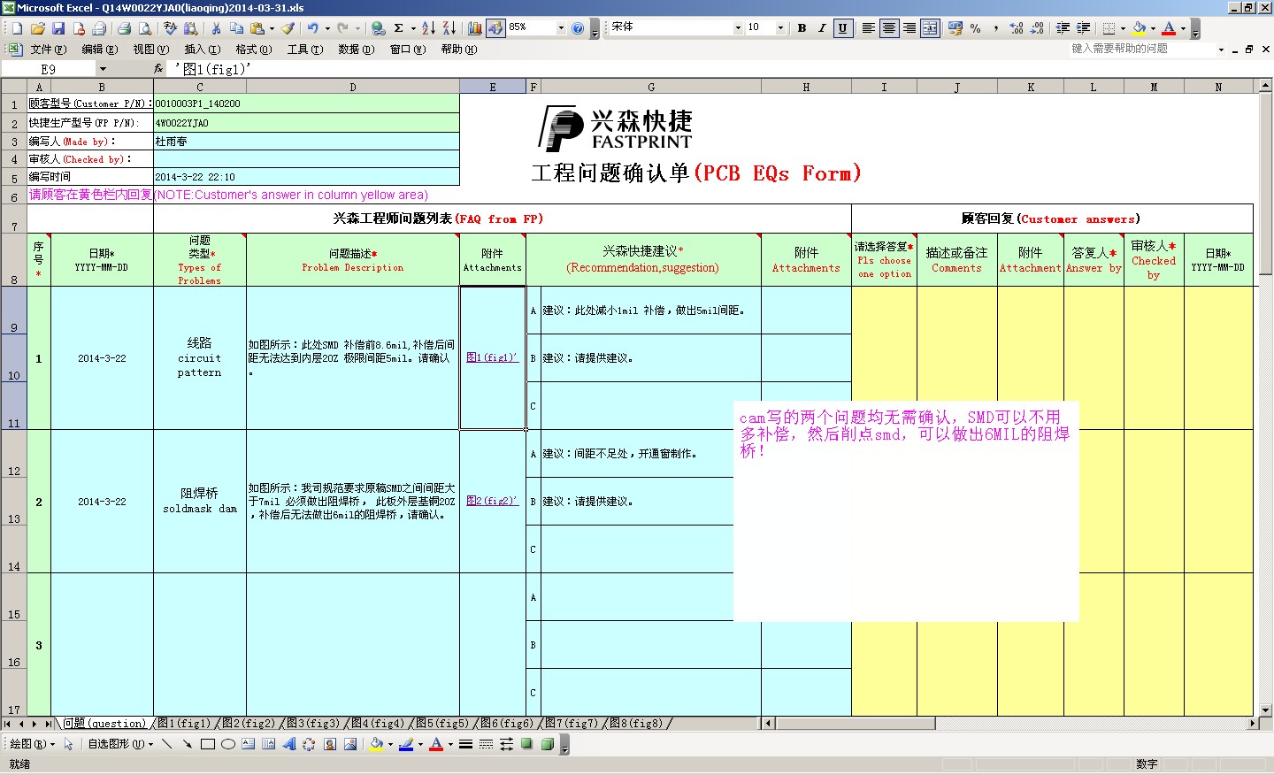
Task: Click the New workbook icon
Action: (x=17, y=28)
